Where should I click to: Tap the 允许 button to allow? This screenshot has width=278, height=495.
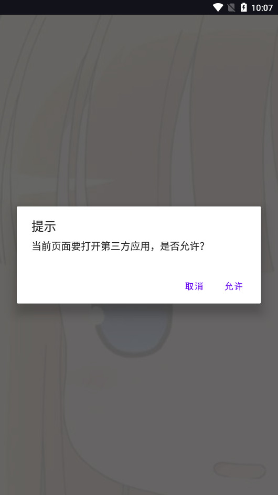coord(233,286)
